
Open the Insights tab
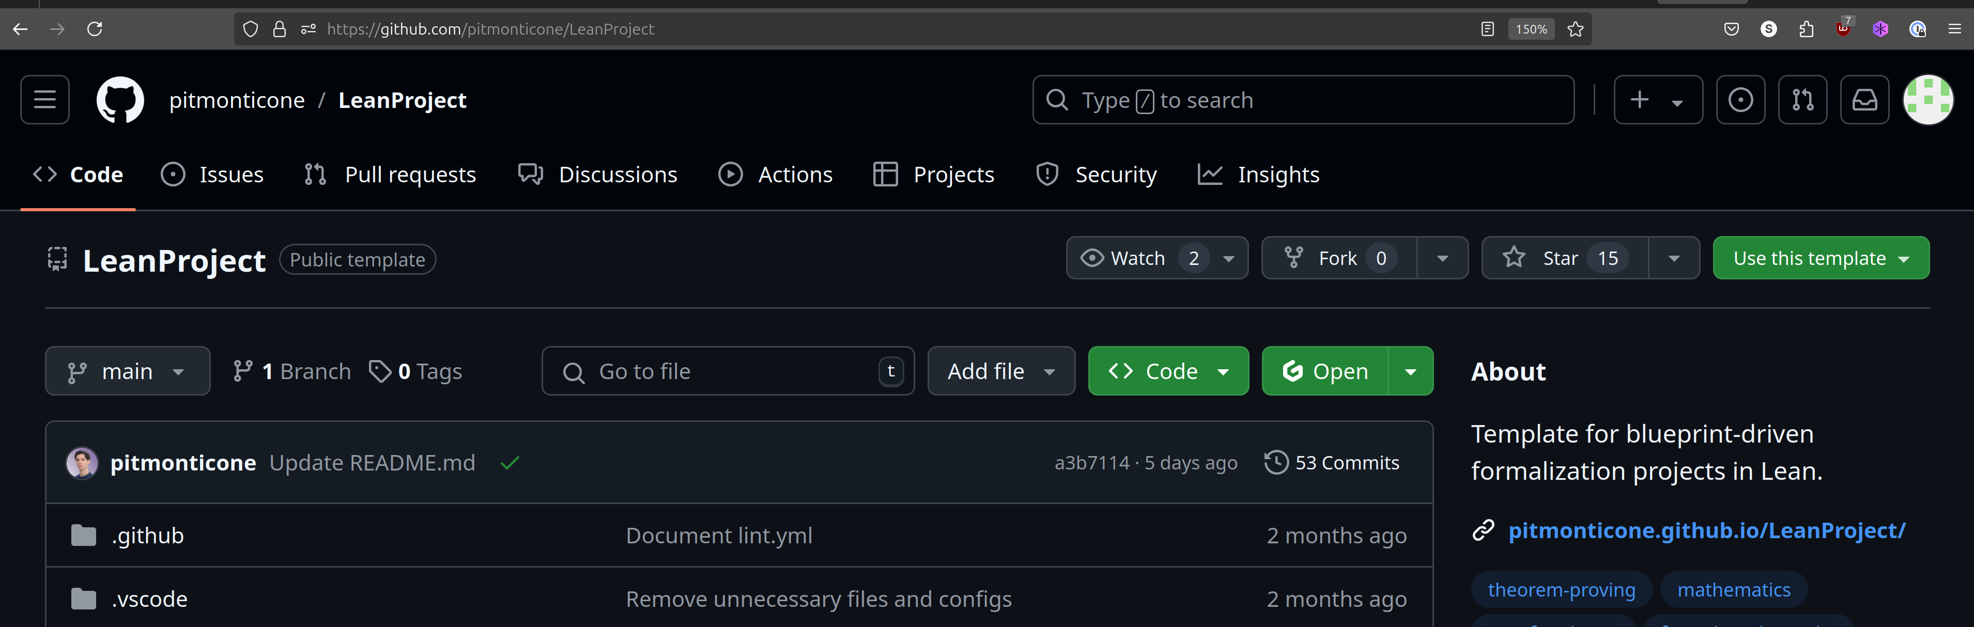(x=1259, y=175)
